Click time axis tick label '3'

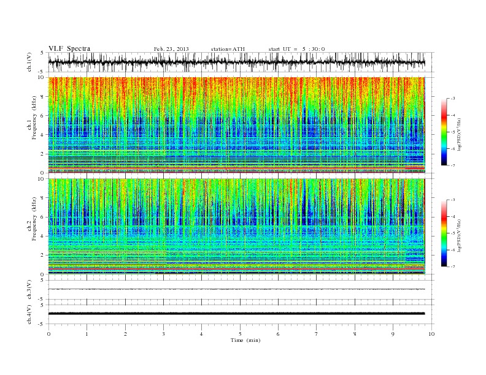tap(163, 334)
